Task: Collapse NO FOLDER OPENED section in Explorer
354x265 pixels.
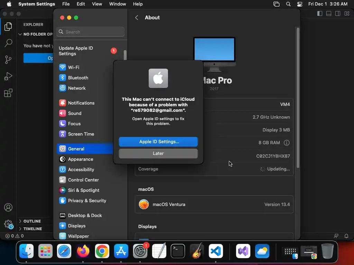Action: coord(36,34)
